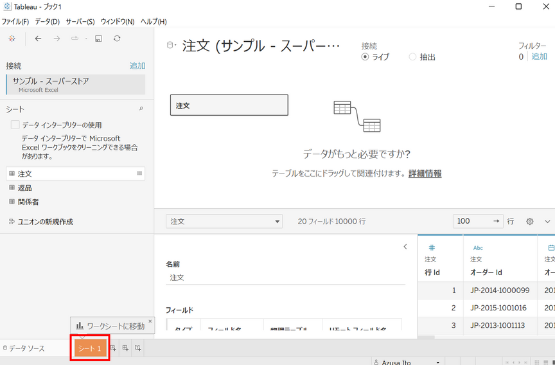Collapse the metadata pane with the left chevron

coord(405,247)
